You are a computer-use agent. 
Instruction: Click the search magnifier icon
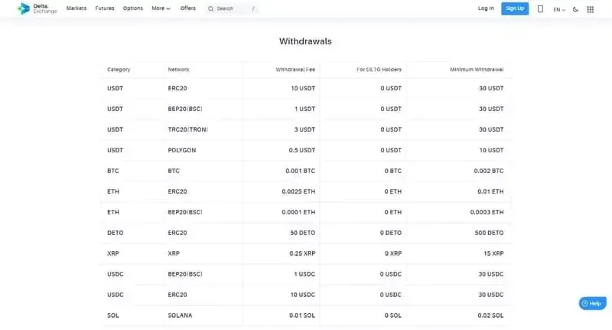pyautogui.click(x=211, y=8)
